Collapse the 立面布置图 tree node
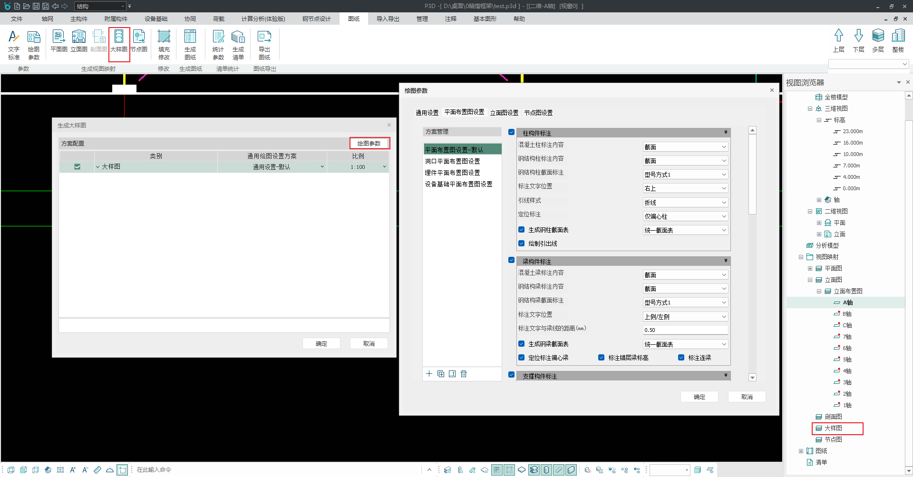913x477 pixels. (x=819, y=291)
